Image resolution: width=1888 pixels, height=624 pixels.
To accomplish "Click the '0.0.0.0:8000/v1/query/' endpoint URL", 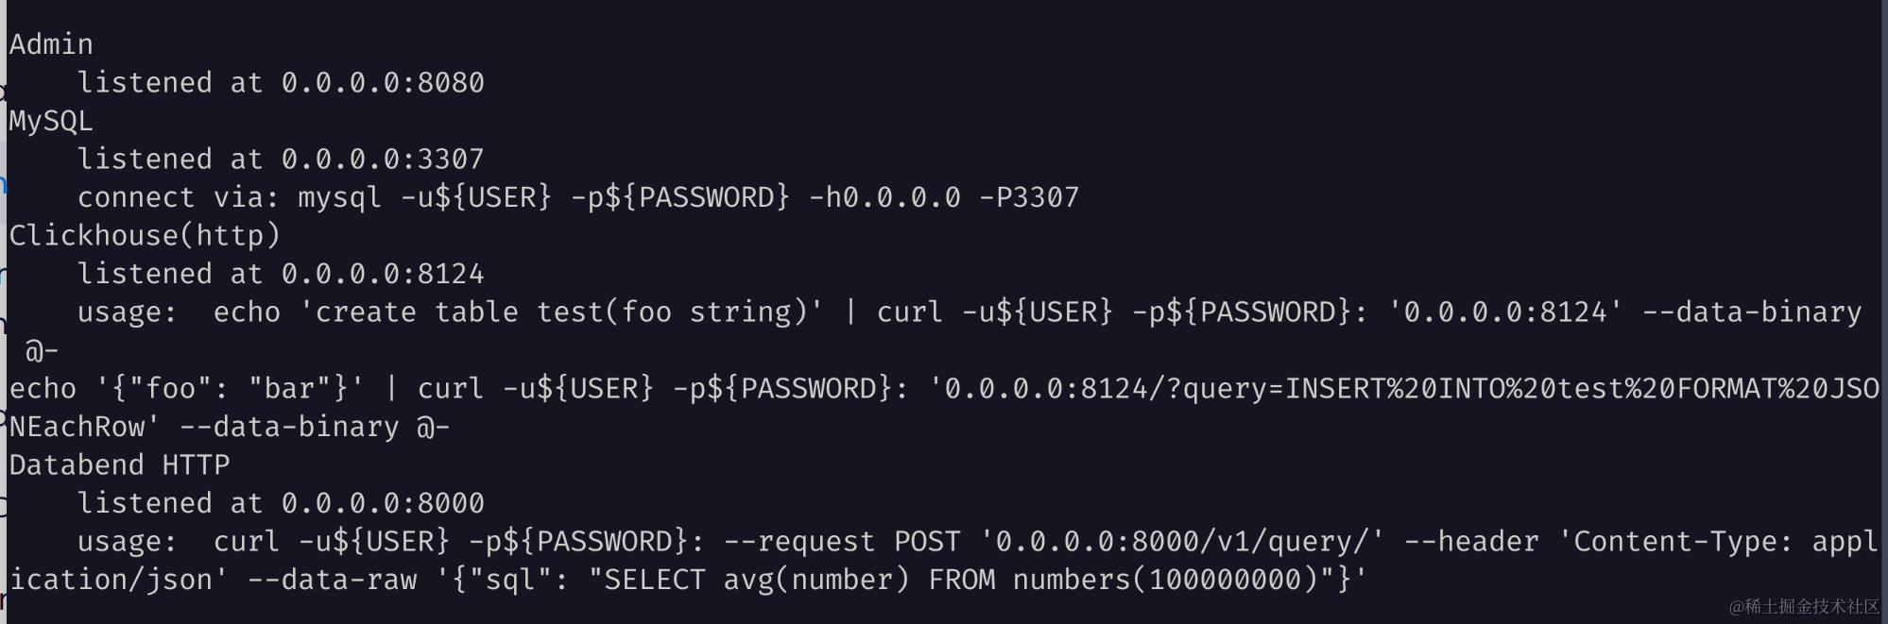I will point(1182,542).
